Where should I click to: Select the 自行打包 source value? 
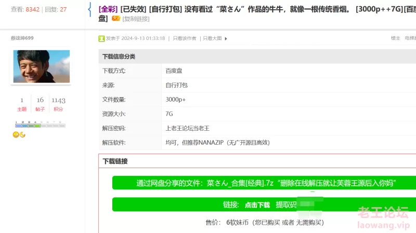(177, 85)
